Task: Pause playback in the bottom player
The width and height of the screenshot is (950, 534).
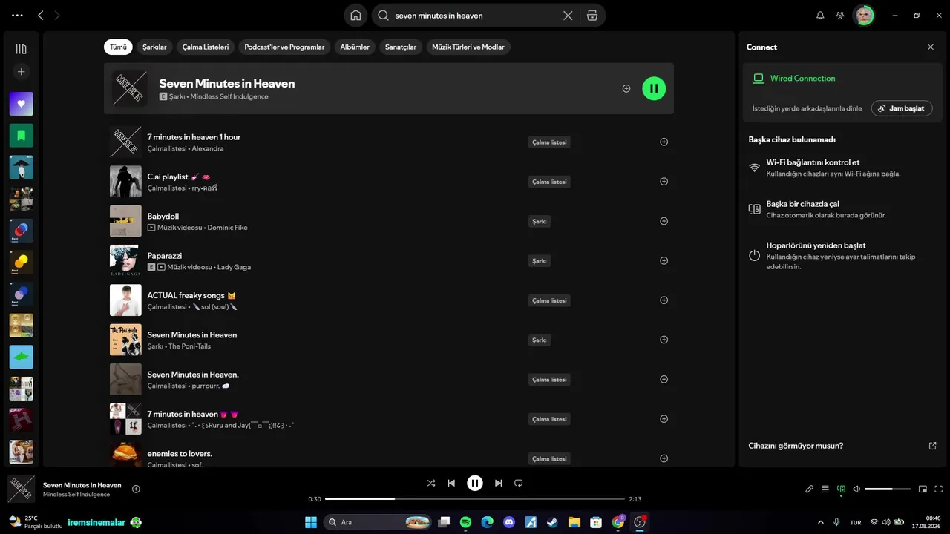Action: click(x=475, y=483)
